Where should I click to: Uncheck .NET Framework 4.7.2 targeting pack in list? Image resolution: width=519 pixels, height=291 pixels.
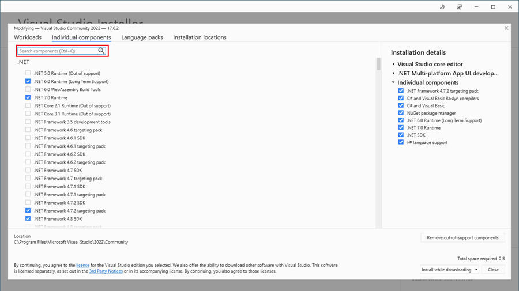[28, 210]
